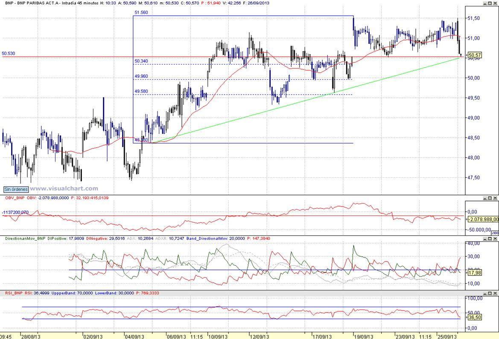Click the 'P : 51,940' header value
Image resolution: width=499 pixels, height=339 pixels.
211,3
